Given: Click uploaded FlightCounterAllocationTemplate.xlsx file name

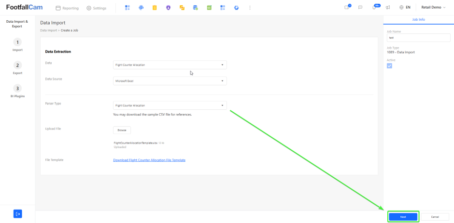Looking at the screenshot, I should 136,143.
